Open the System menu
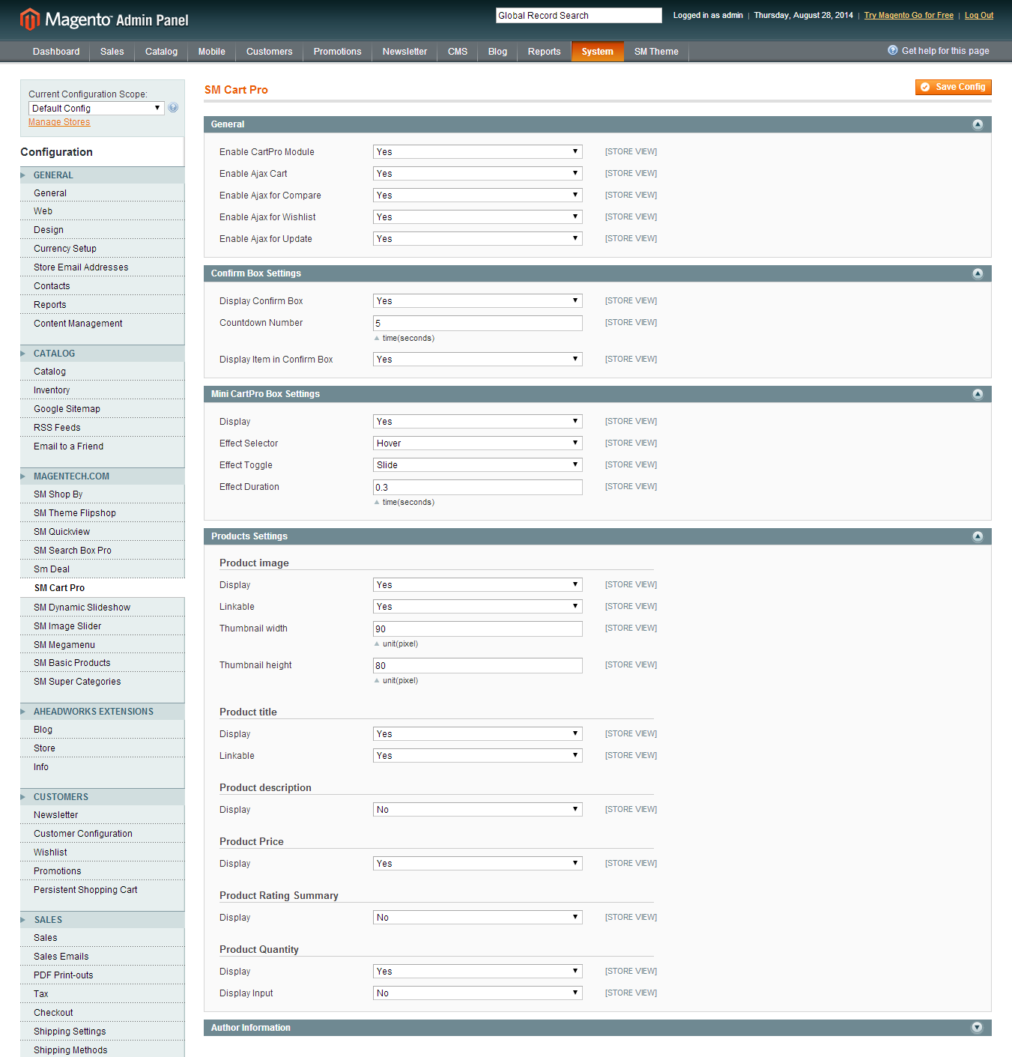 tap(597, 52)
